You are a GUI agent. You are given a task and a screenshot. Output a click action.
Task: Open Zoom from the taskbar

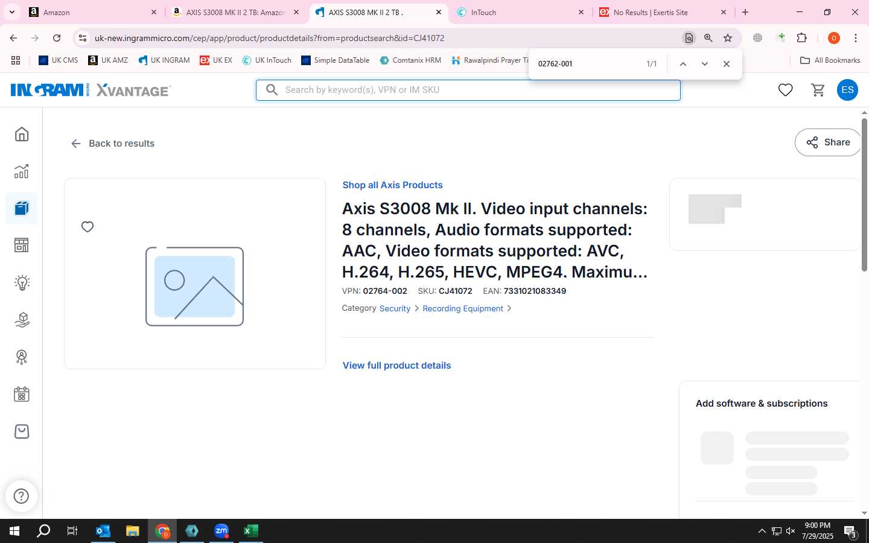coord(221,531)
